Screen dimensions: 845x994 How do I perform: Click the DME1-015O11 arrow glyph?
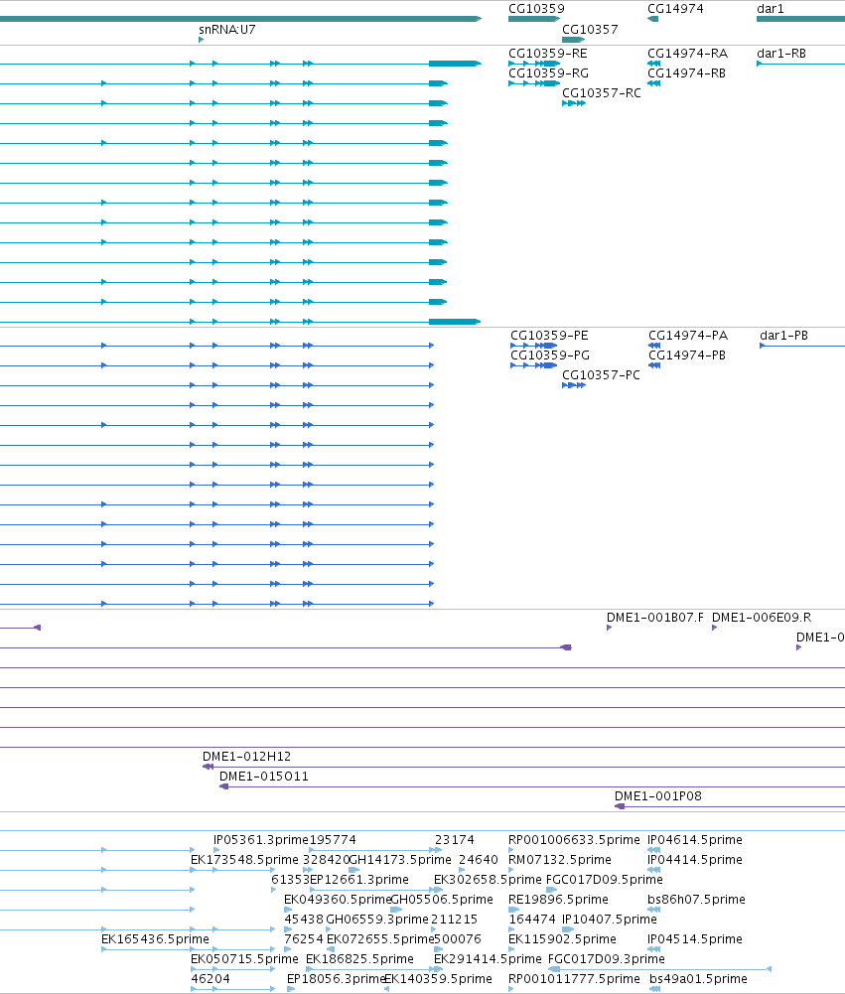pyautogui.click(x=223, y=786)
